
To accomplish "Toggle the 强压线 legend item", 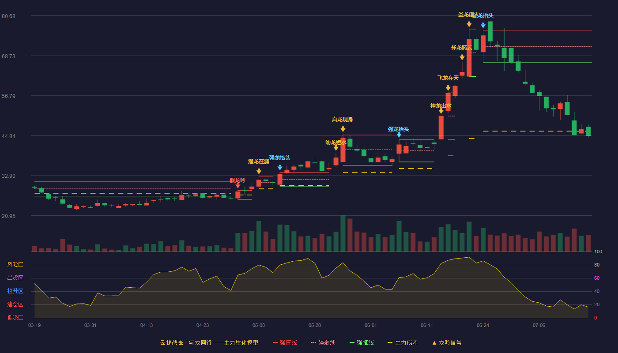I will coord(285,342).
